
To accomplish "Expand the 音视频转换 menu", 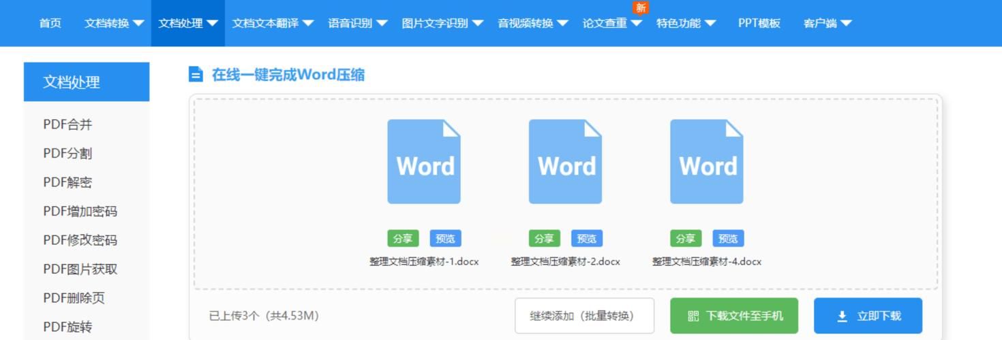I will [532, 23].
